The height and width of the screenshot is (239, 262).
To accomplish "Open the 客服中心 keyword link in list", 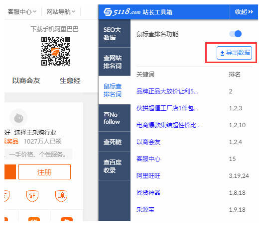I will (148, 159).
